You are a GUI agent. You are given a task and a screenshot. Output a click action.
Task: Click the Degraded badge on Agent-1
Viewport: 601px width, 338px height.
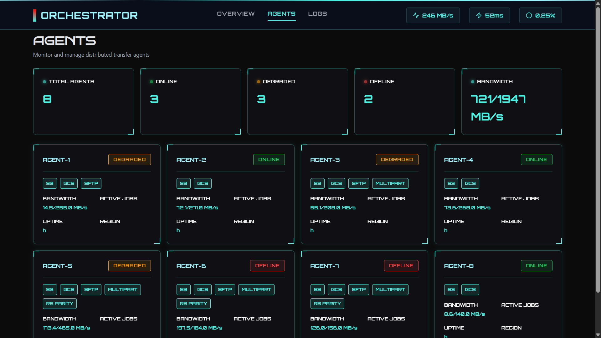129,160
